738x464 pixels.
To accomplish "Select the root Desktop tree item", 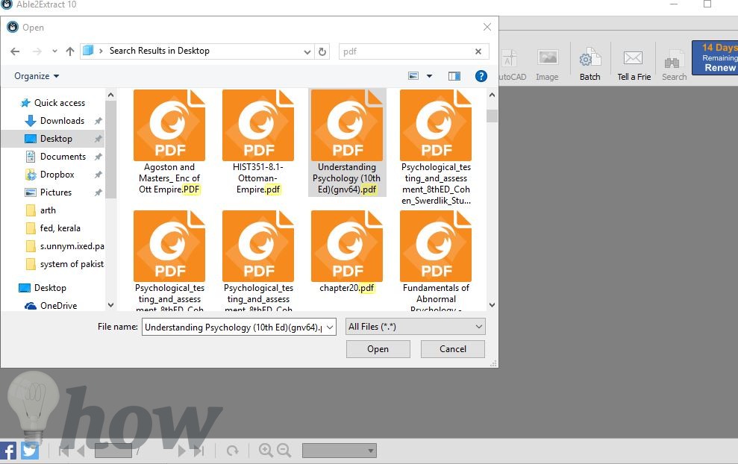I will click(x=43, y=287).
